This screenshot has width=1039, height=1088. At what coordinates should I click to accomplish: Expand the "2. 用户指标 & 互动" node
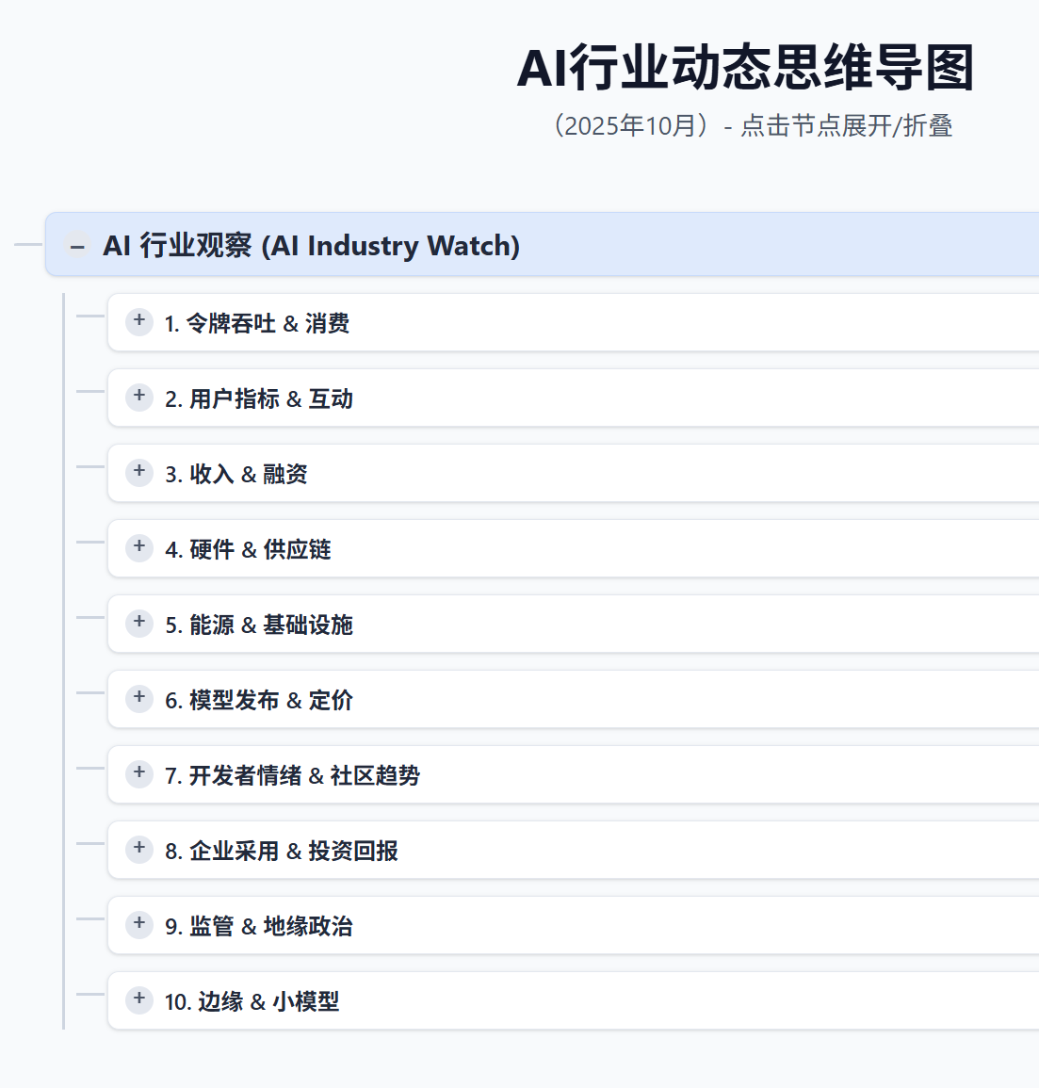click(x=138, y=398)
